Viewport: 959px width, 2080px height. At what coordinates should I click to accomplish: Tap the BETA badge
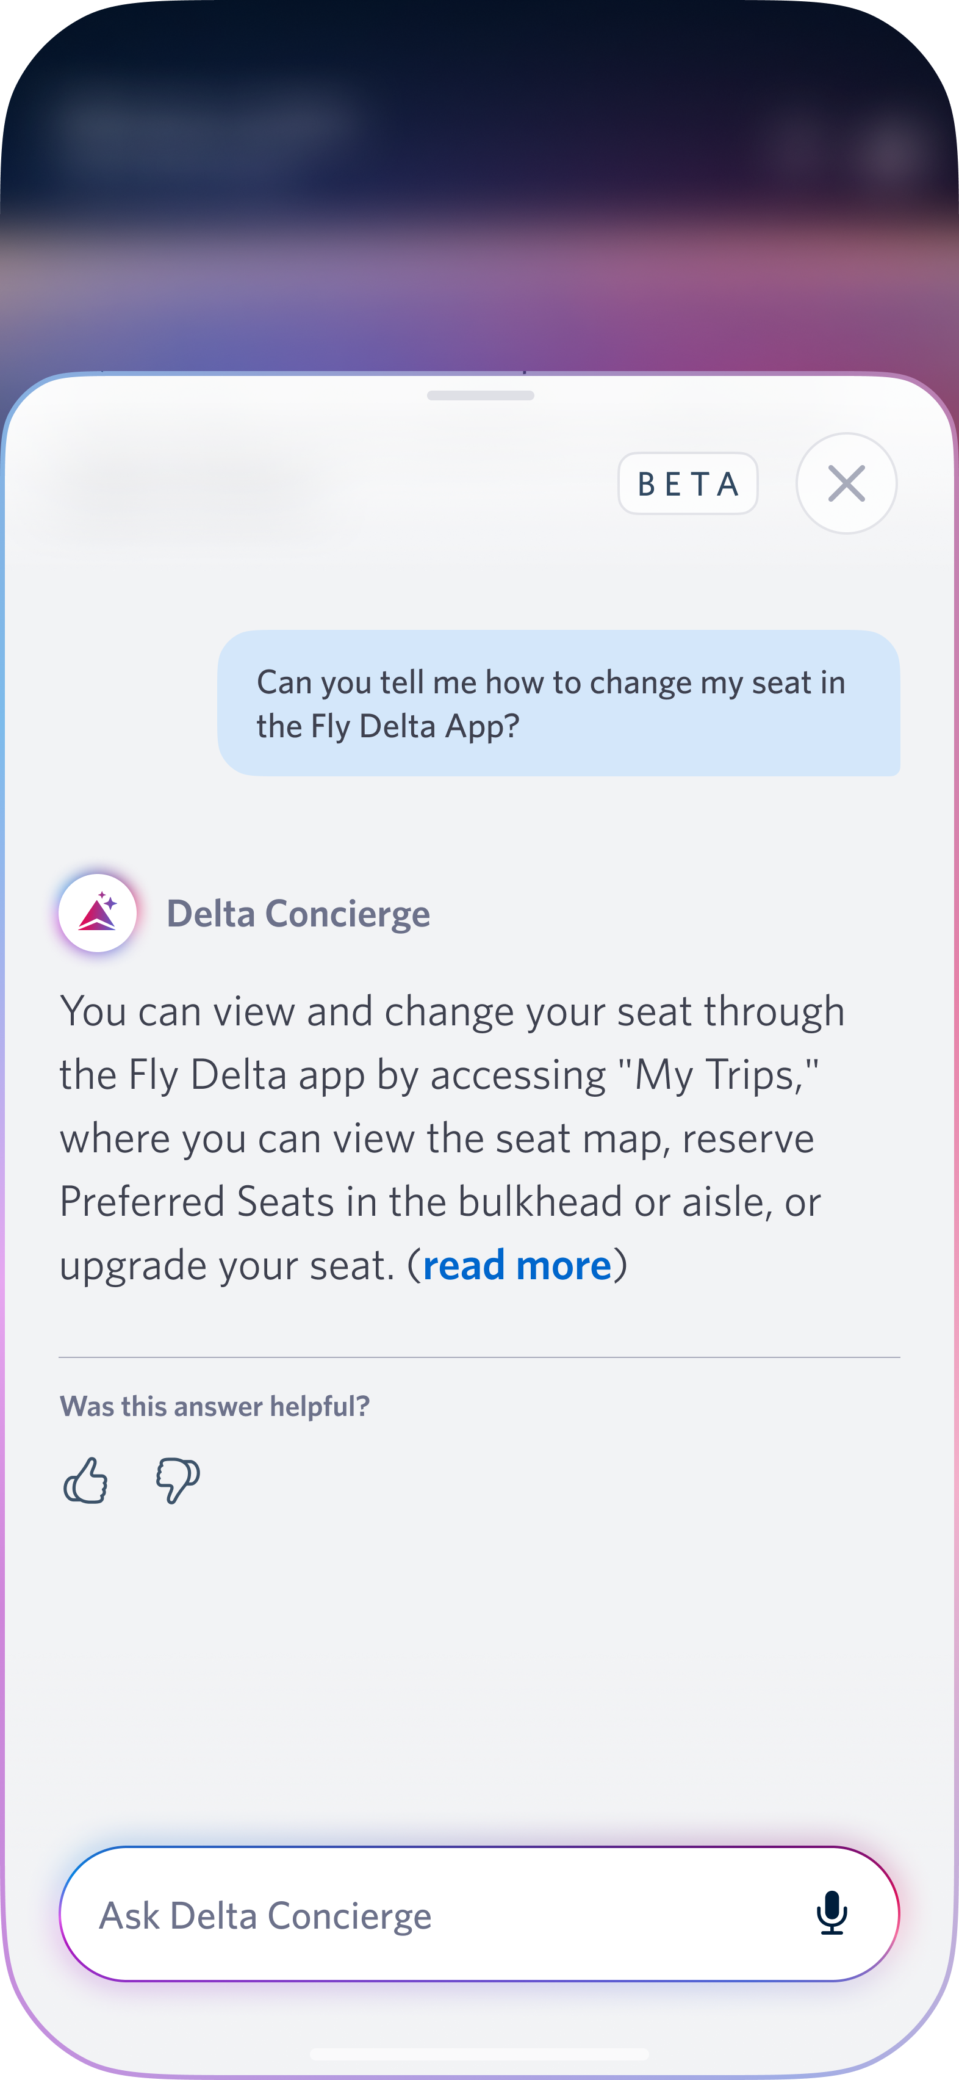pyautogui.click(x=688, y=483)
